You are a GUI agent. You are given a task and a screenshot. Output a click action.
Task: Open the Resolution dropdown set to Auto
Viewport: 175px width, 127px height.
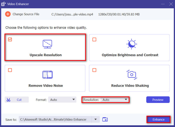[114, 100]
